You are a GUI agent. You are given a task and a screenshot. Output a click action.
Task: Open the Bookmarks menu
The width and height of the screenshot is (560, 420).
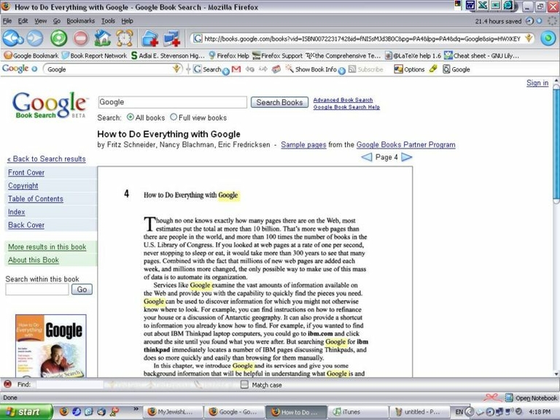(81, 21)
